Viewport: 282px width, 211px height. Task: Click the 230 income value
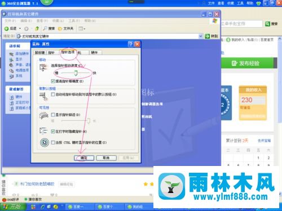(x=247, y=100)
